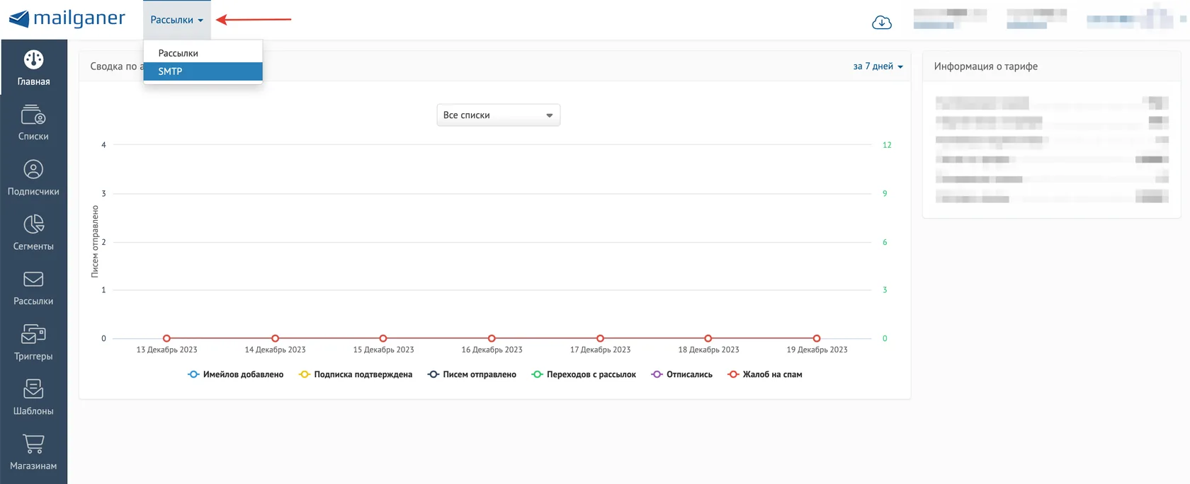Select SMTP from the dropdown menu
Image resolution: width=1190 pixels, height=484 pixels.
tap(203, 71)
